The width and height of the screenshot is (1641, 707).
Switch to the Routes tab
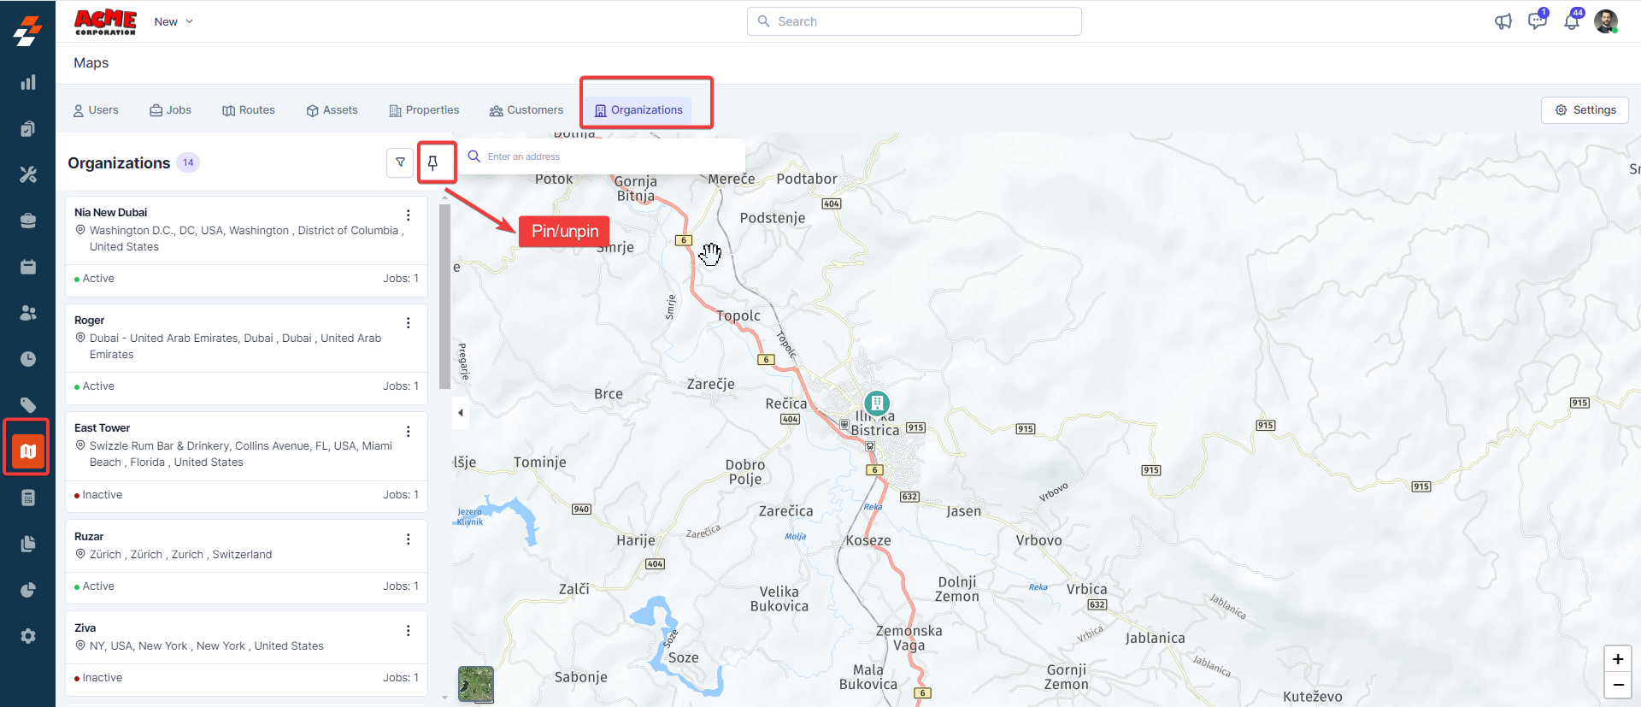pos(249,110)
